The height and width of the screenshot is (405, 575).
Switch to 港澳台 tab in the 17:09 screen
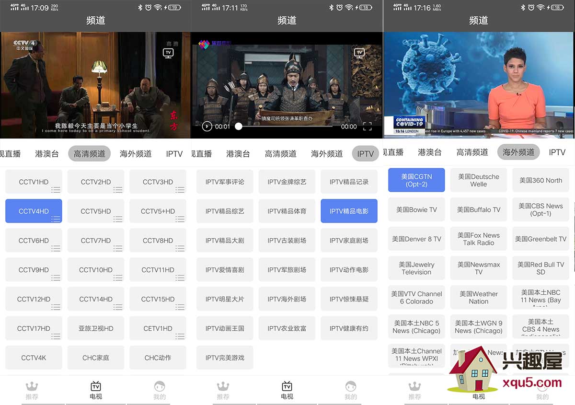(x=47, y=154)
